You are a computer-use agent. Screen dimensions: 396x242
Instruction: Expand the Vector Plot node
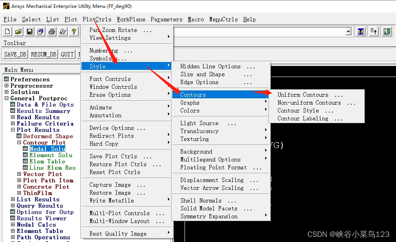point(19,174)
